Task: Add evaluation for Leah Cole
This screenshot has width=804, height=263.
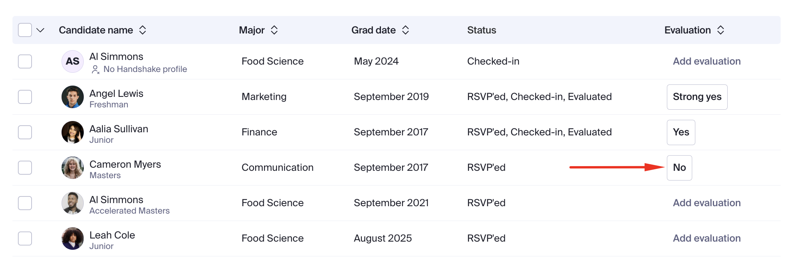Action: tap(707, 238)
